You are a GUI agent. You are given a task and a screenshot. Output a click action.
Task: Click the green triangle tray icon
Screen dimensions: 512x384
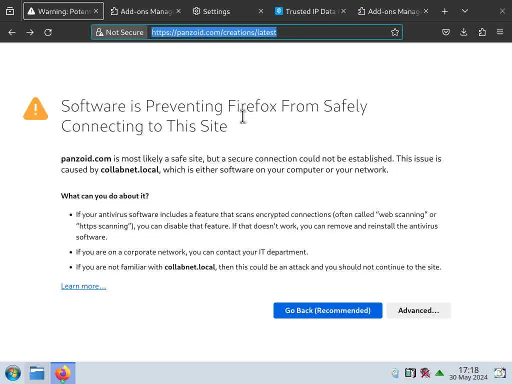point(440,373)
